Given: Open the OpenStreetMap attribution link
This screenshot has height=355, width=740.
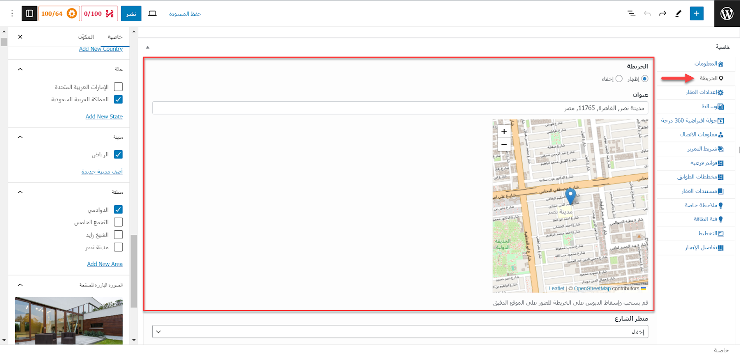Looking at the screenshot, I should click(592, 288).
